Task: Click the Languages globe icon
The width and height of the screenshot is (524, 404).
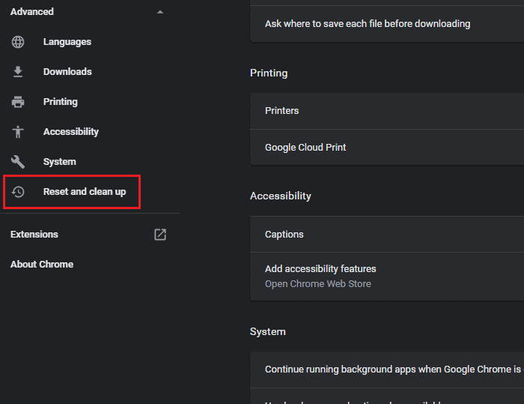Action: click(18, 42)
